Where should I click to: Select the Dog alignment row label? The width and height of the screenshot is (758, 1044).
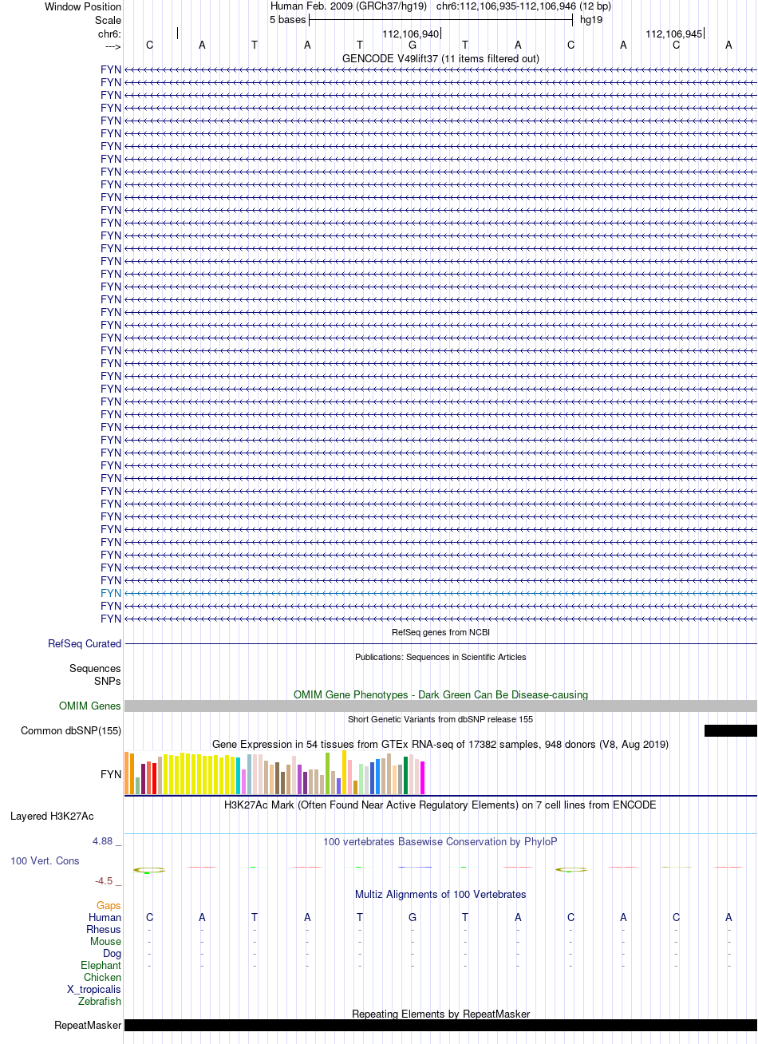[x=113, y=953]
